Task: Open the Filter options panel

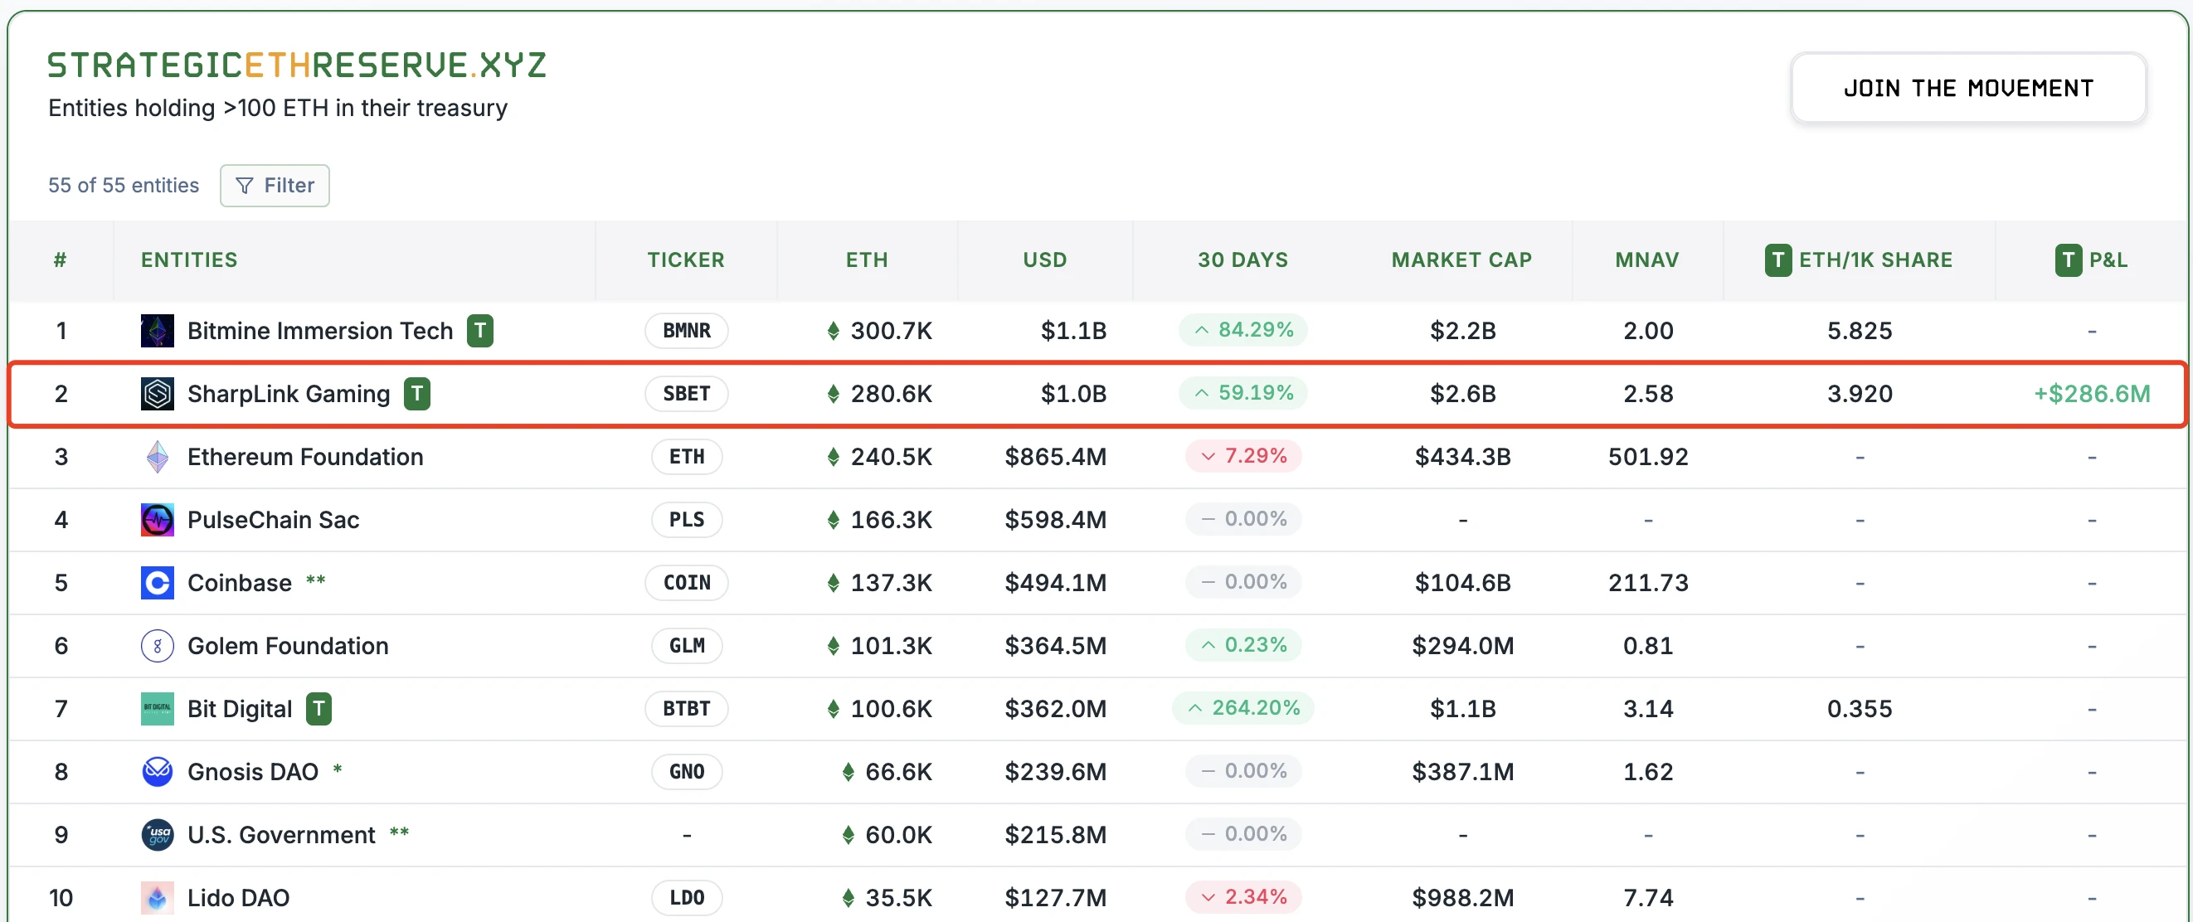Action: click(x=274, y=185)
